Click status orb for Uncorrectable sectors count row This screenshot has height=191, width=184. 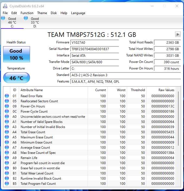point(7,116)
